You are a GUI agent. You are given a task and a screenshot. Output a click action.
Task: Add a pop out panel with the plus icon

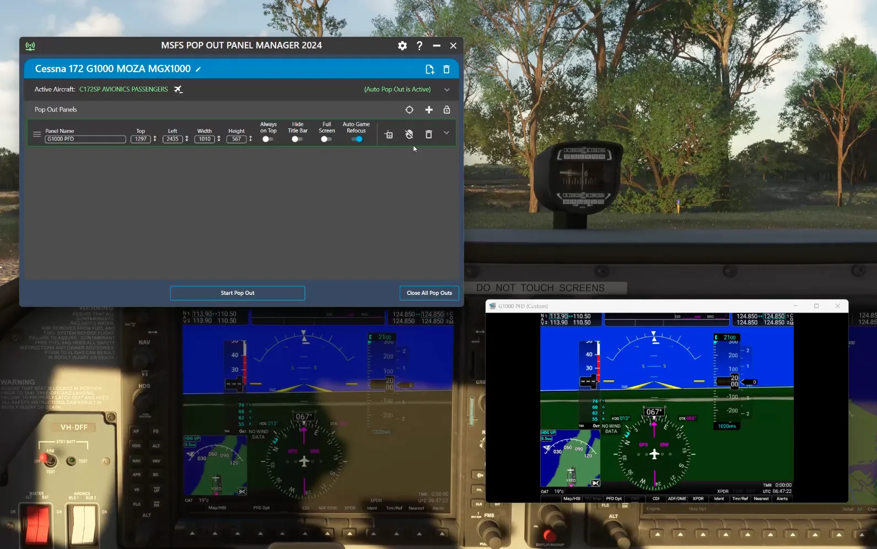[x=429, y=110]
